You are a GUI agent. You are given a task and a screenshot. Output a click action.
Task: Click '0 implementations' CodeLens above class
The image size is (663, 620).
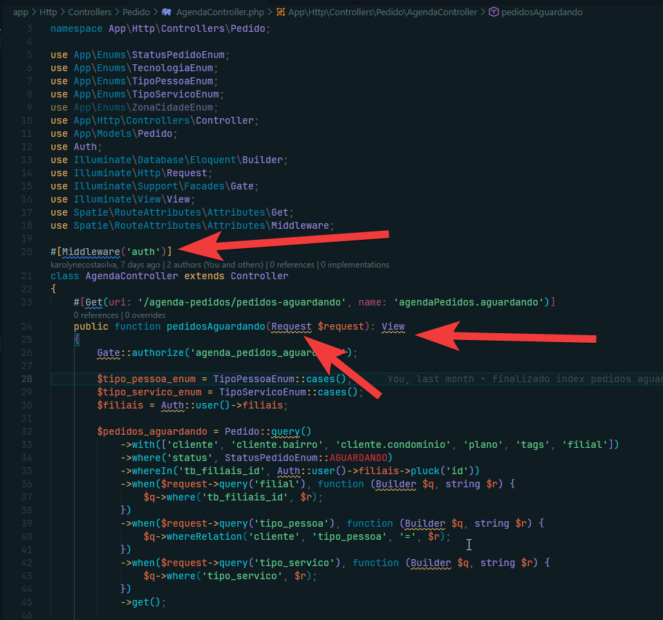click(355, 264)
